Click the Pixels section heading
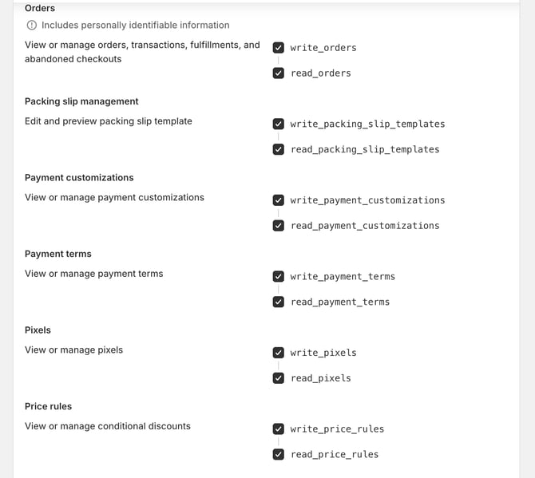535x478 pixels. pyautogui.click(x=38, y=330)
